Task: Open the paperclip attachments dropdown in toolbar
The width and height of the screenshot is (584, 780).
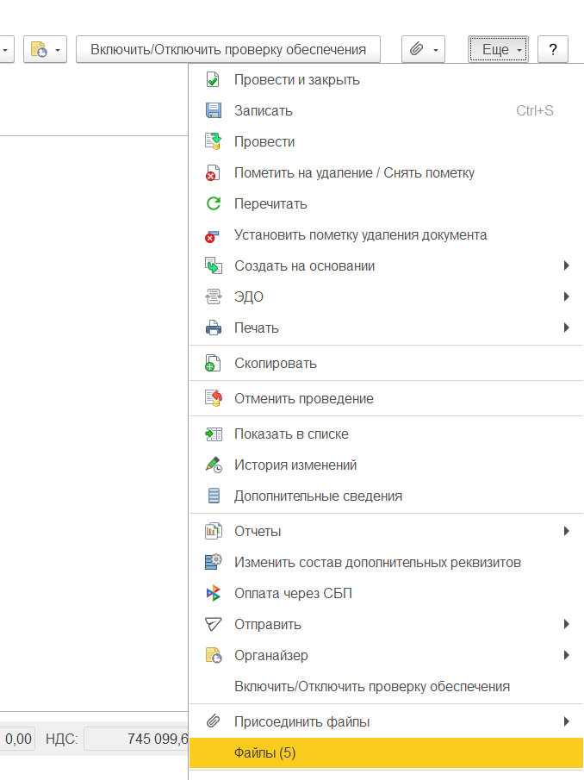Action: 423,50
